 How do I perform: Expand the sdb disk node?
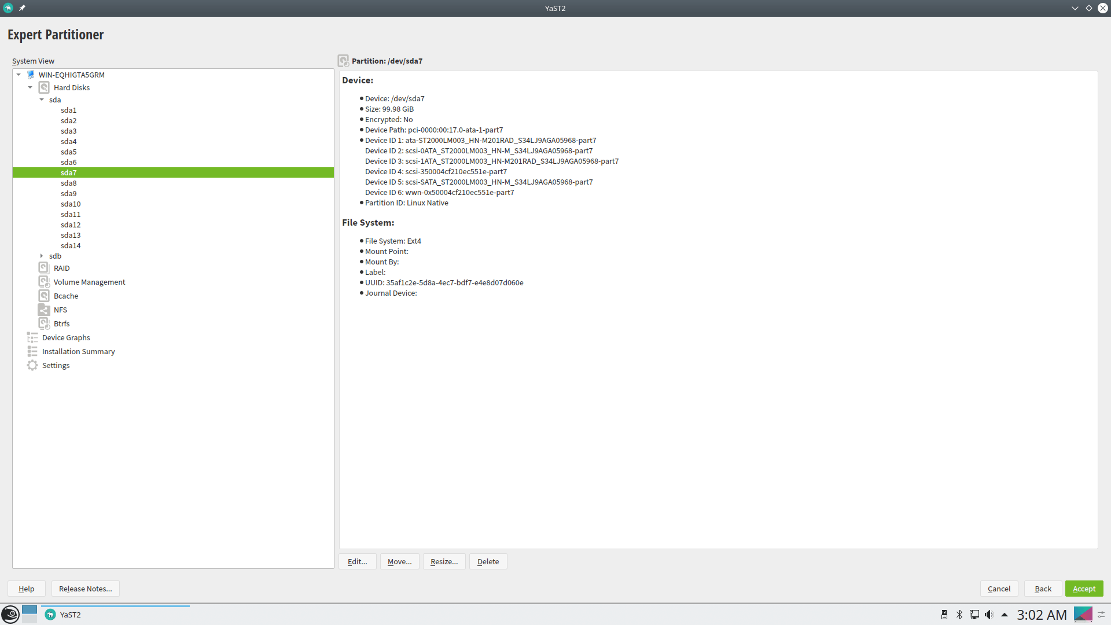tap(42, 256)
